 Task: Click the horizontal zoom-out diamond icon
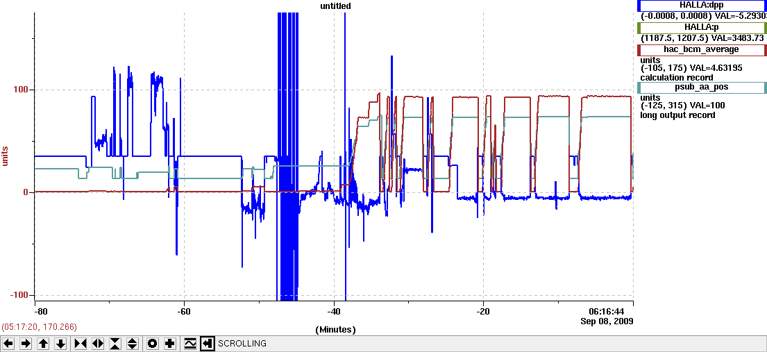[98, 344]
